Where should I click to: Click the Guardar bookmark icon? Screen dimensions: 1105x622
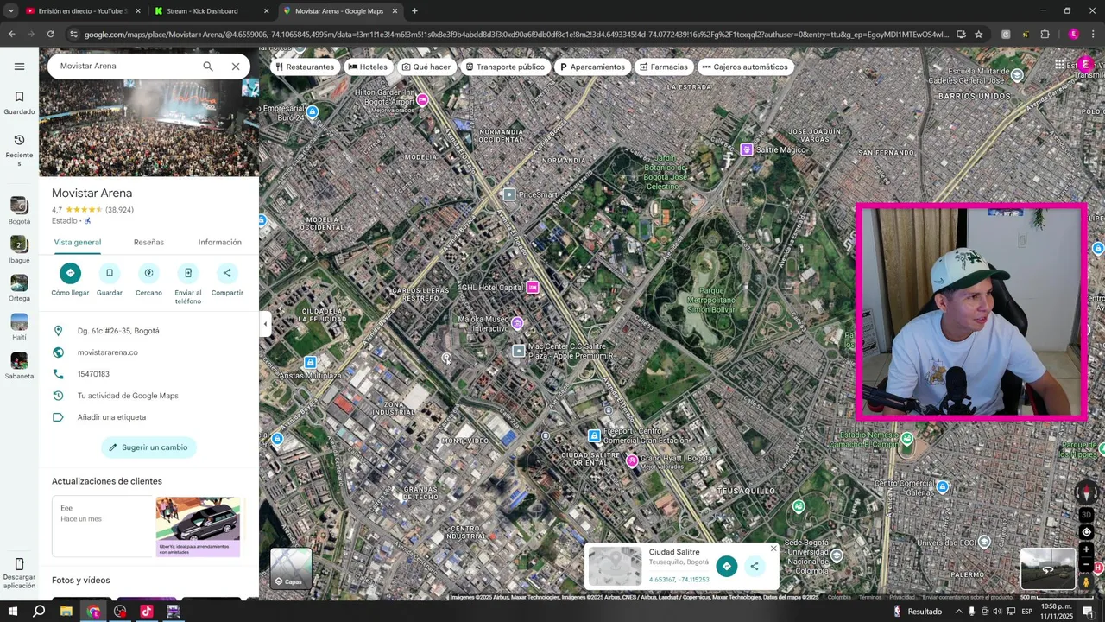(110, 273)
